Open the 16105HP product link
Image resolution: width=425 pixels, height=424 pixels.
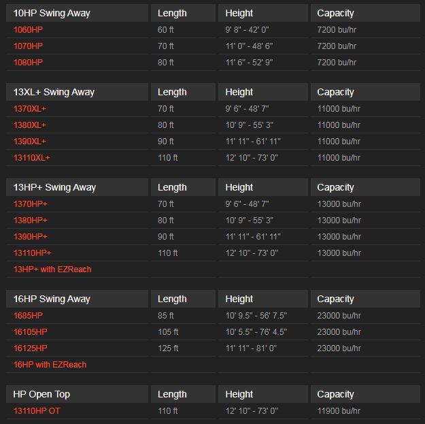click(31, 332)
